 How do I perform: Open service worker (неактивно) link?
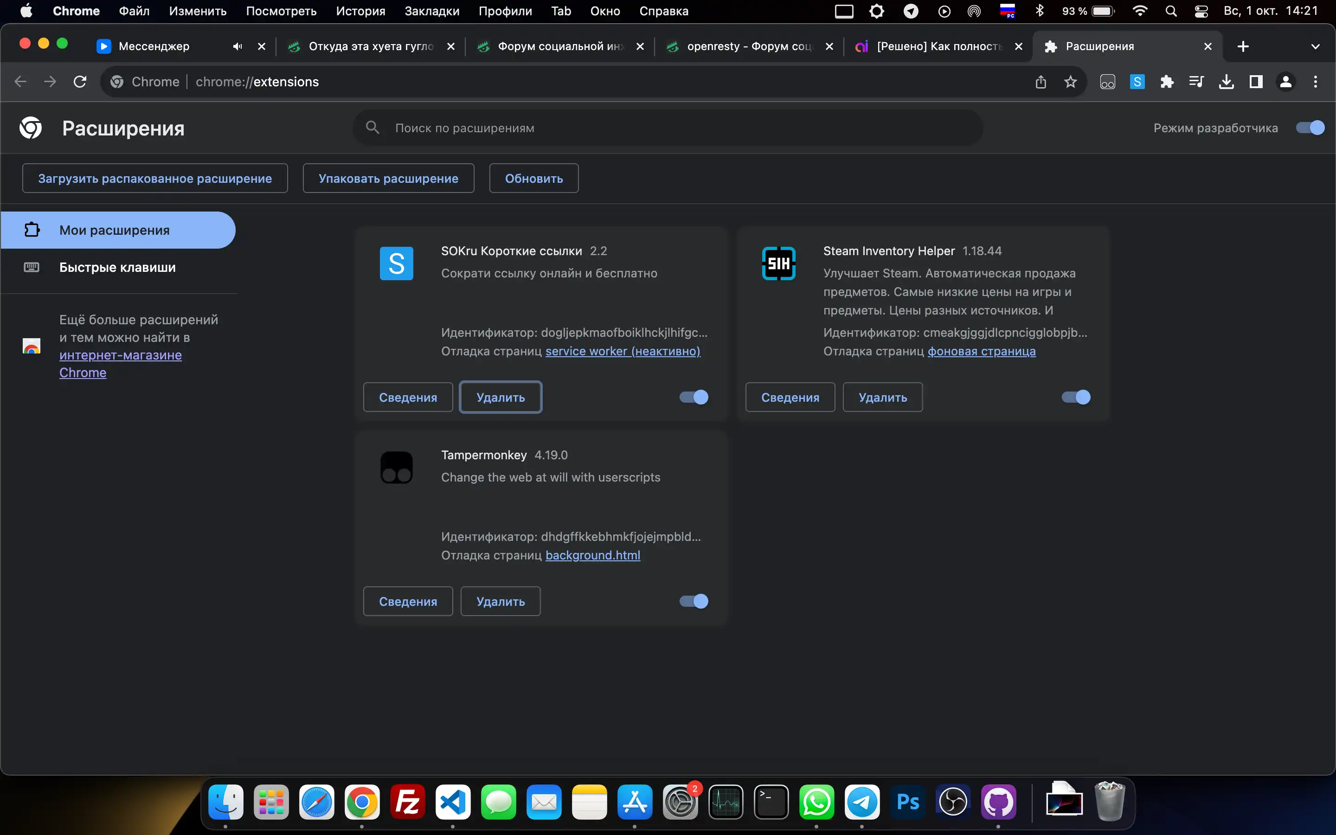[623, 351]
